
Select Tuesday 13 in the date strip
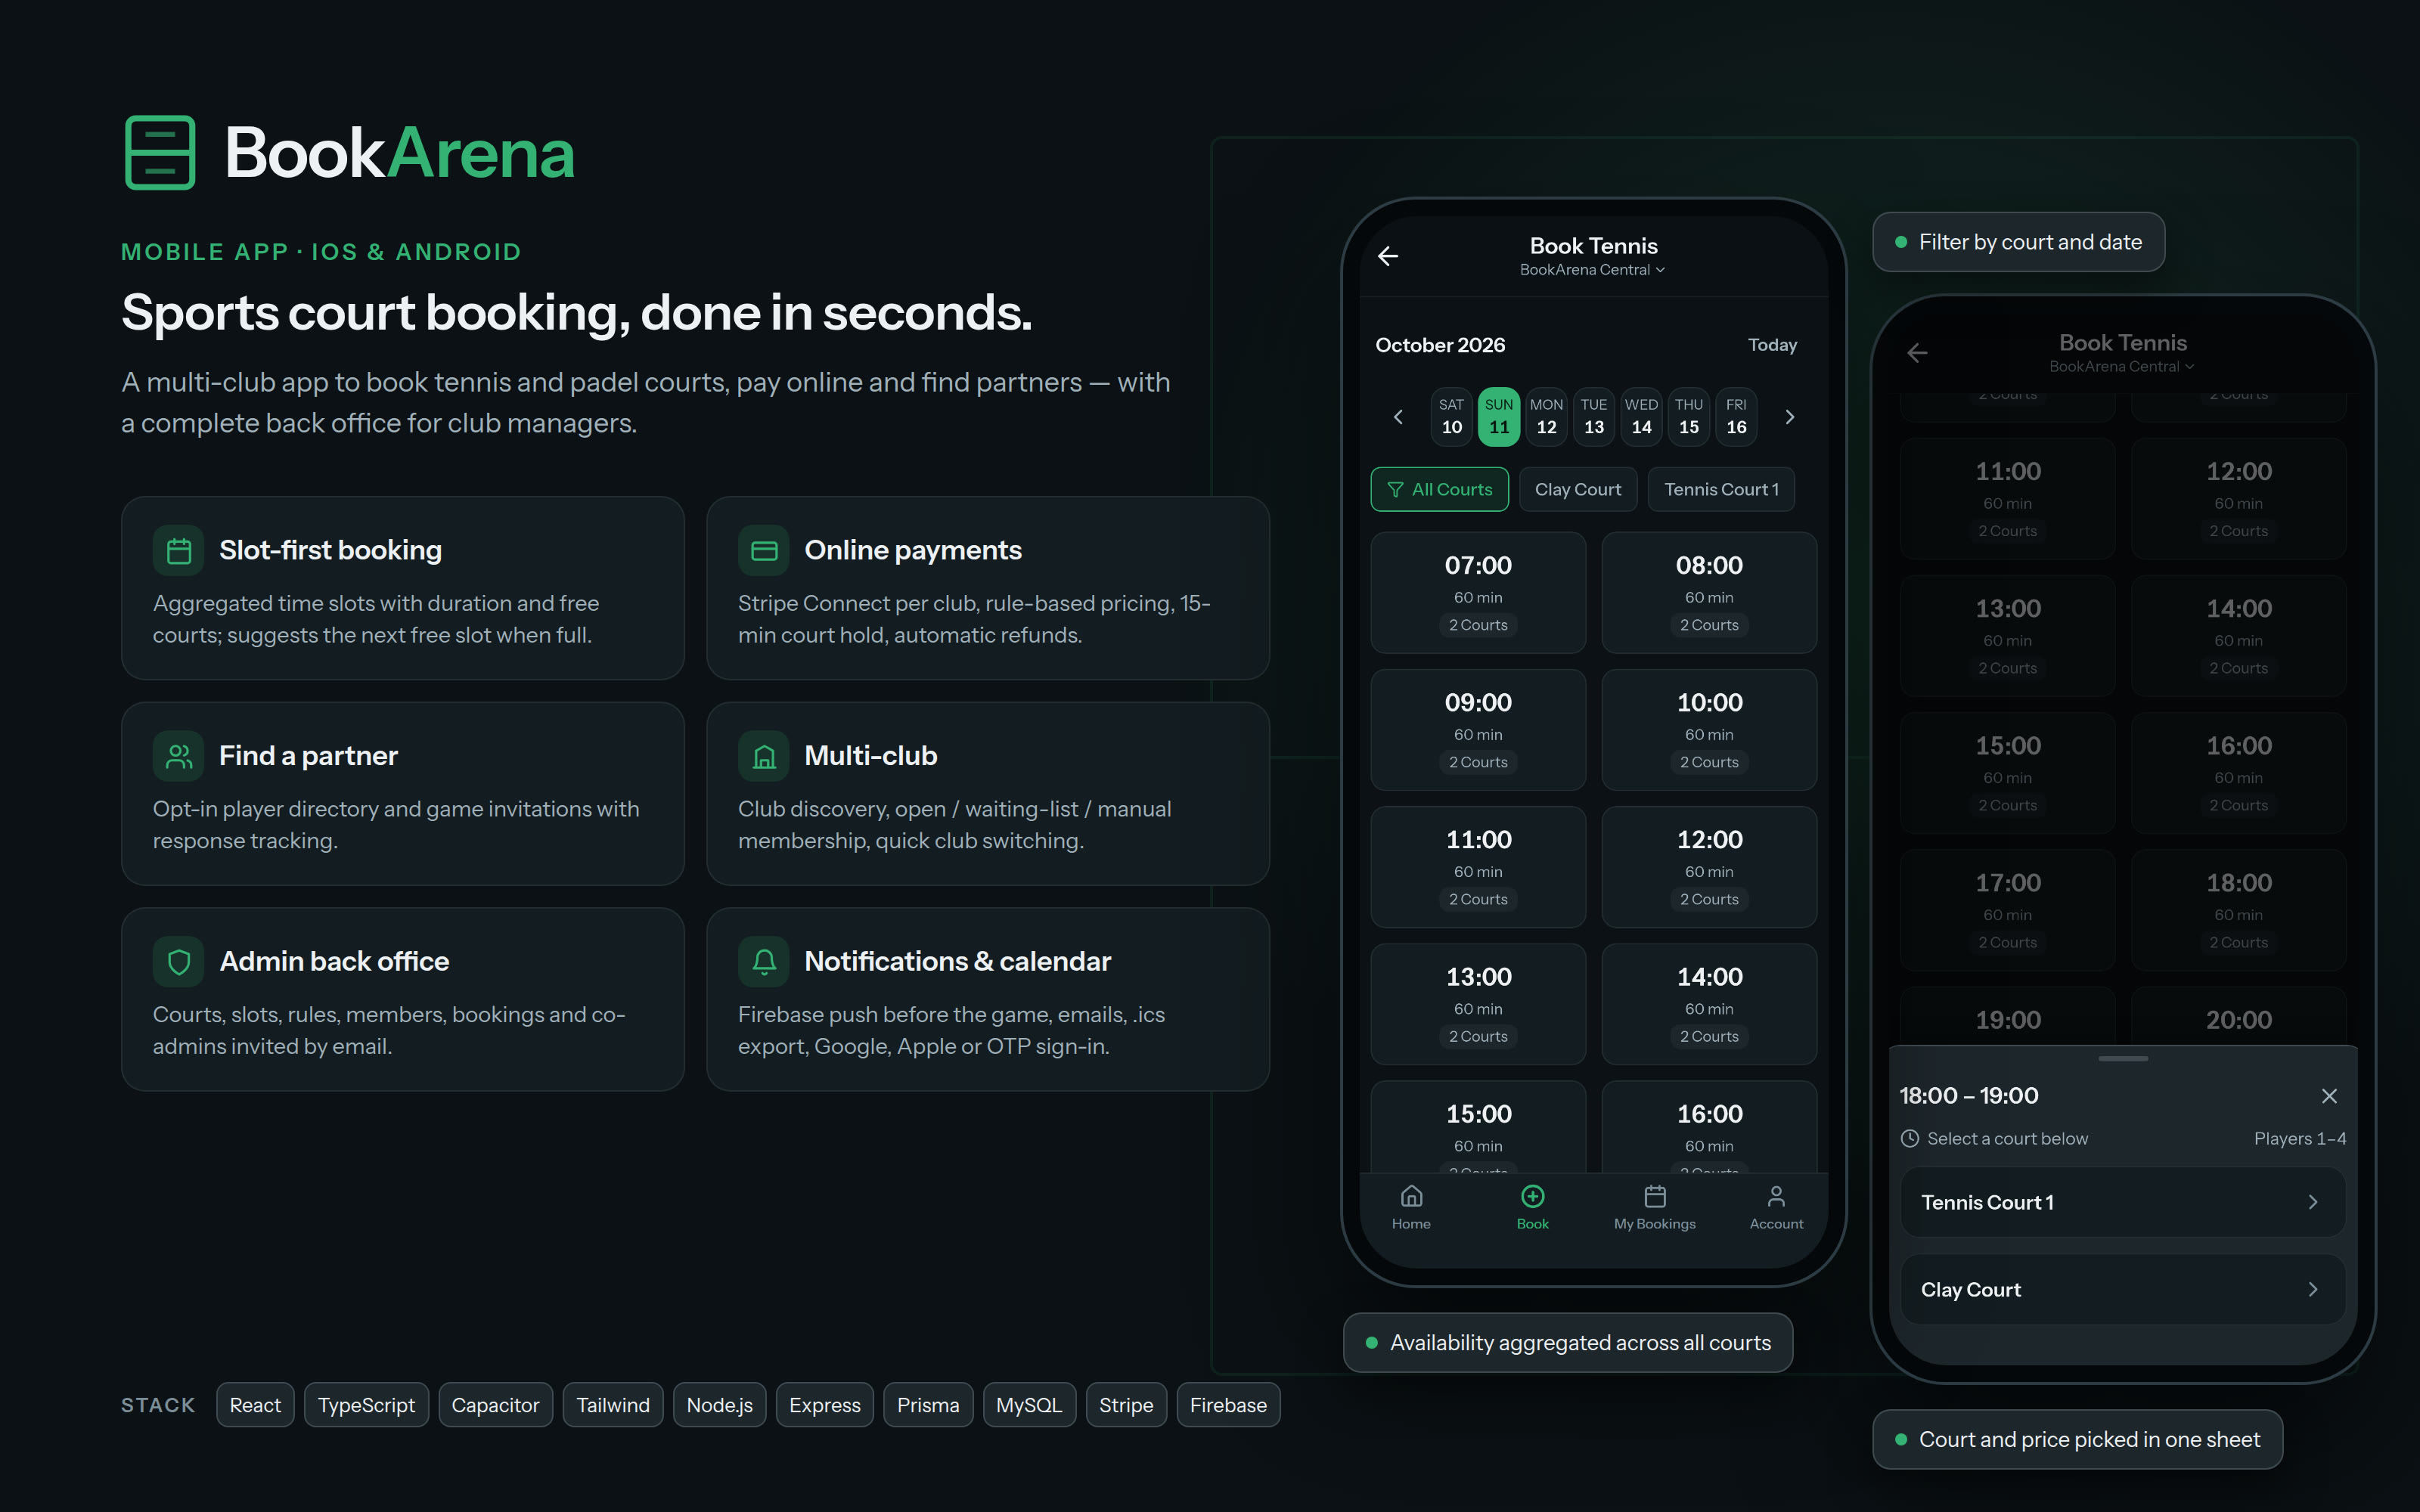click(x=1594, y=417)
